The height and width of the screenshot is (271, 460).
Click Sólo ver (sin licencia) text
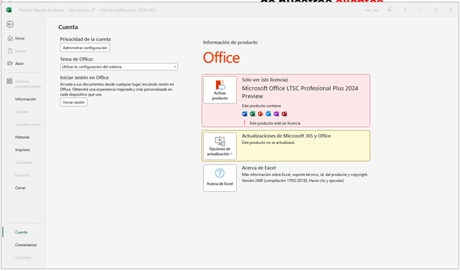(265, 80)
